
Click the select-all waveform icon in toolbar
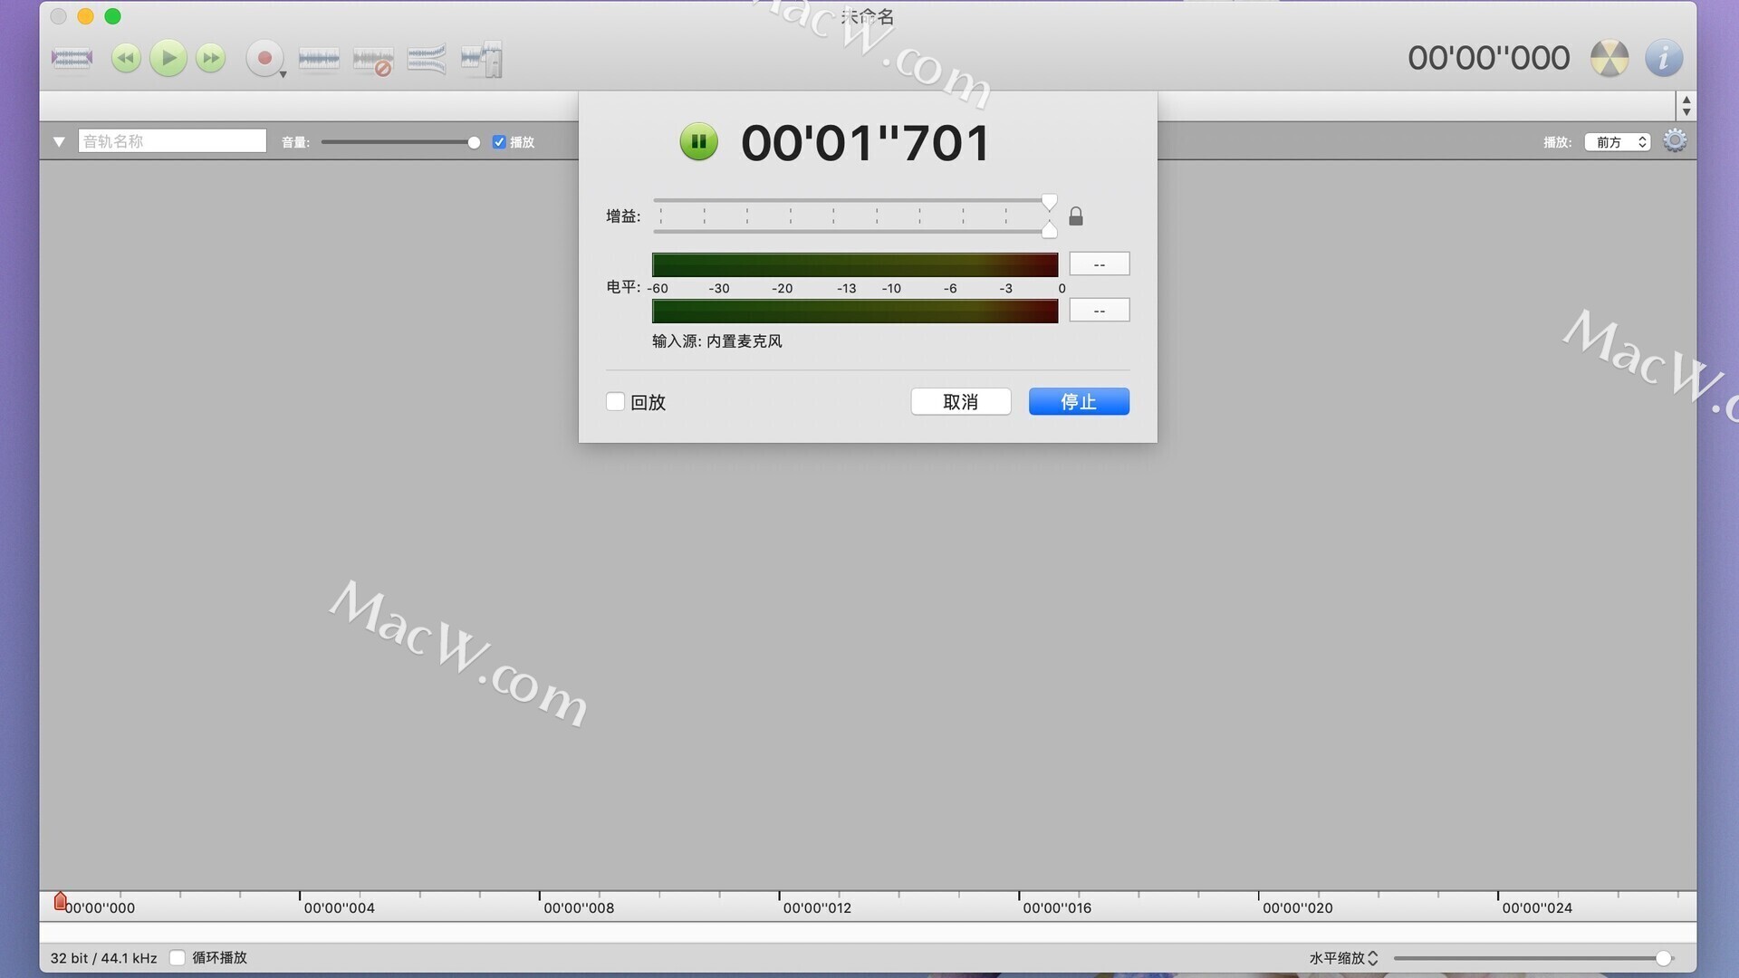click(x=72, y=59)
